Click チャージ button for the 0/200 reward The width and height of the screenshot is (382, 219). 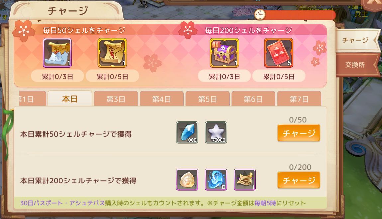click(x=299, y=180)
